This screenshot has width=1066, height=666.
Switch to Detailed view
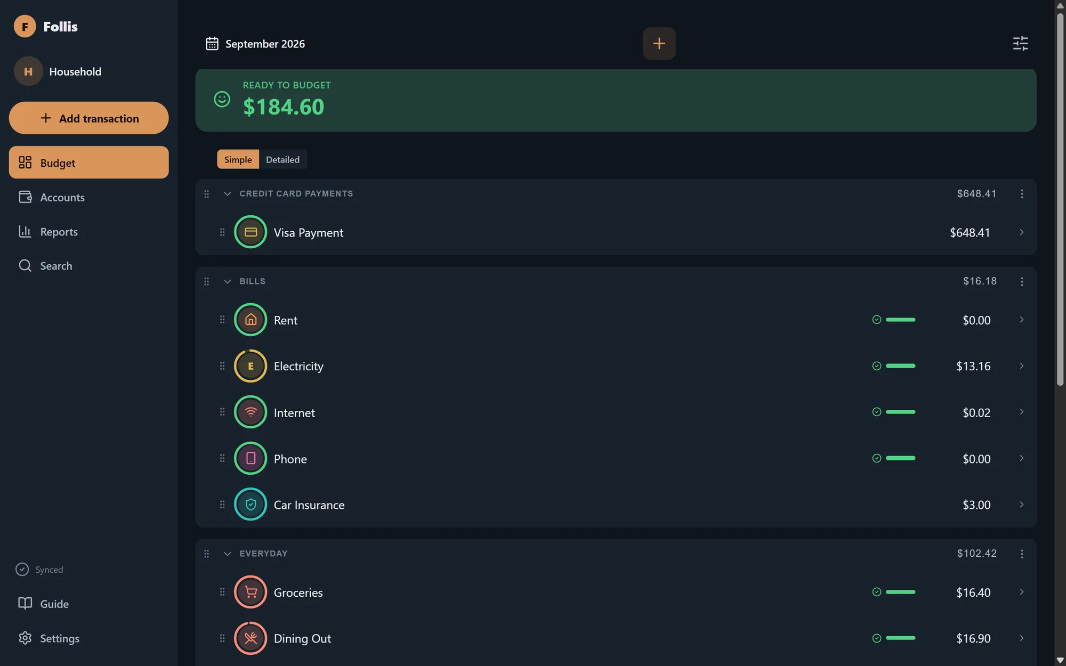point(283,159)
